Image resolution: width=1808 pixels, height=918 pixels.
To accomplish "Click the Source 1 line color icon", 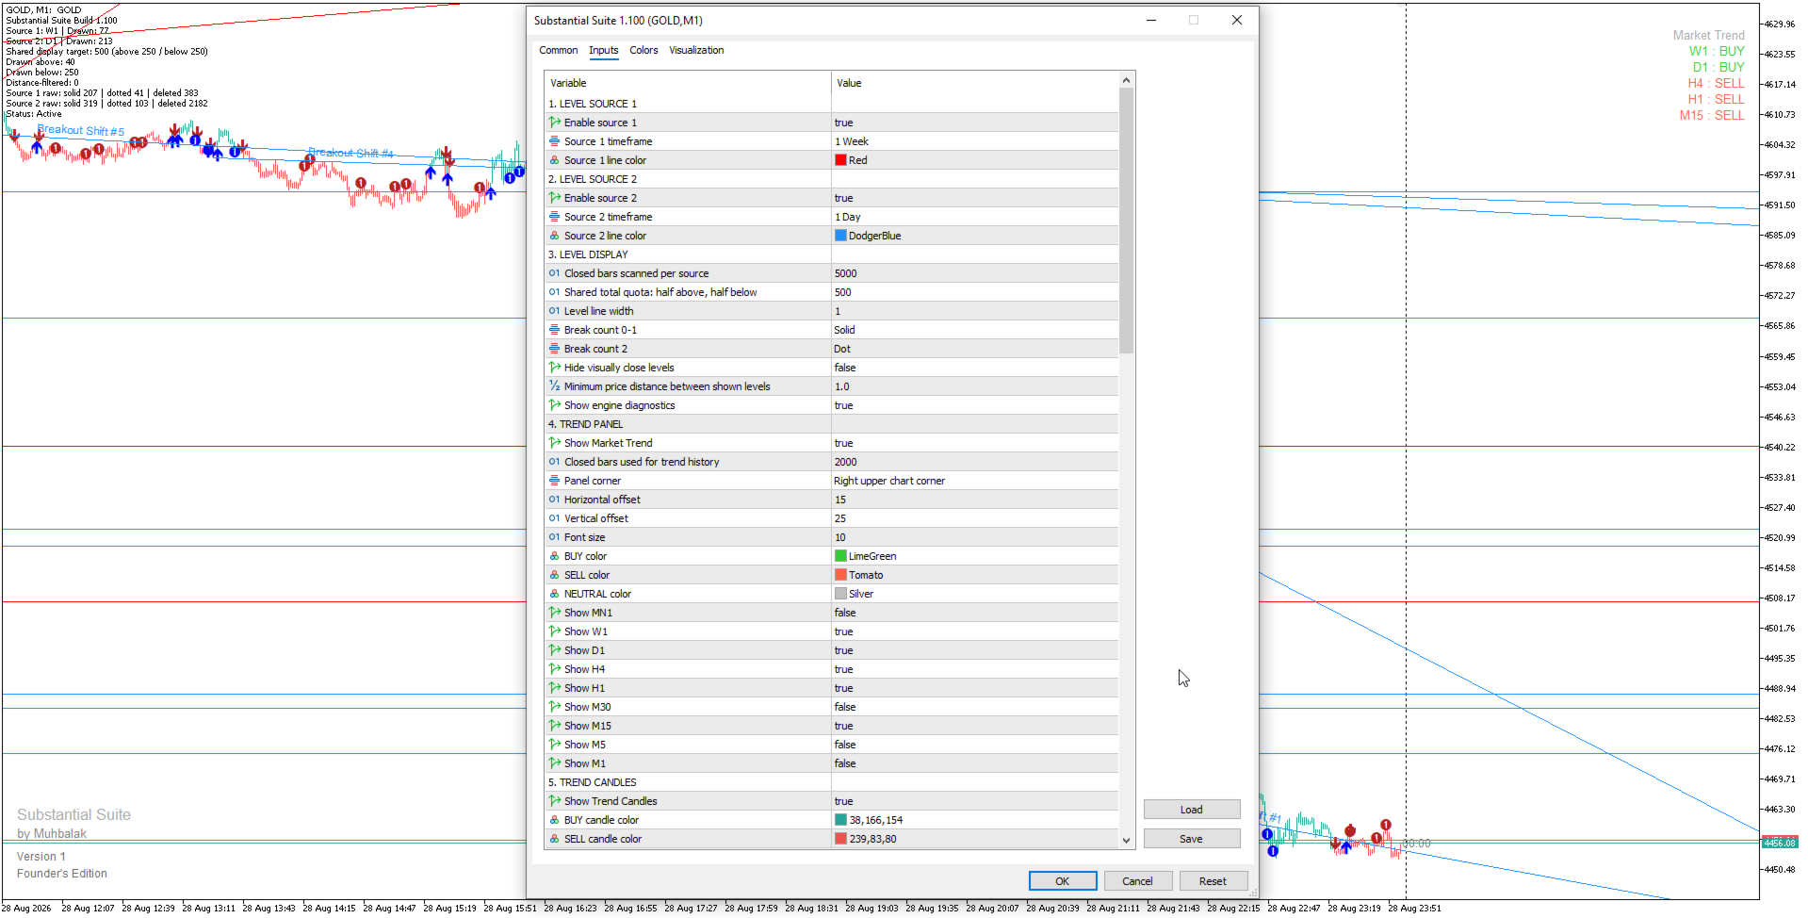I will (x=555, y=160).
